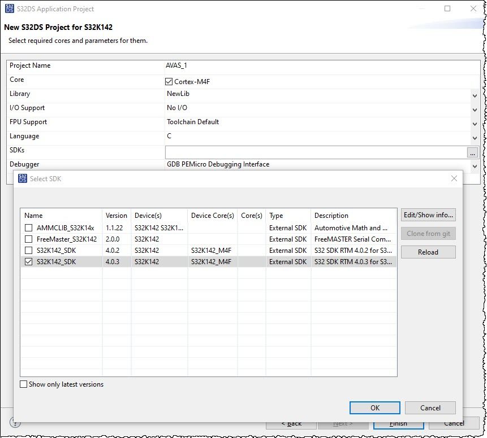Image resolution: width=487 pixels, height=438 pixels.
Task: Open the help icon in the wizard's bottom corner
Action: coord(15,422)
